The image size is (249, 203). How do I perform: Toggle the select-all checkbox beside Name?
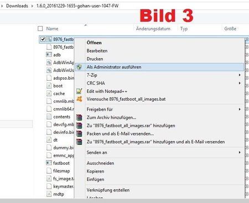coord(40,29)
